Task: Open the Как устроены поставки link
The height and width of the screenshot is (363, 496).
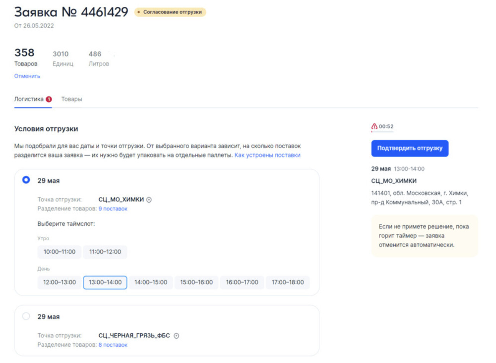Action: coord(267,155)
